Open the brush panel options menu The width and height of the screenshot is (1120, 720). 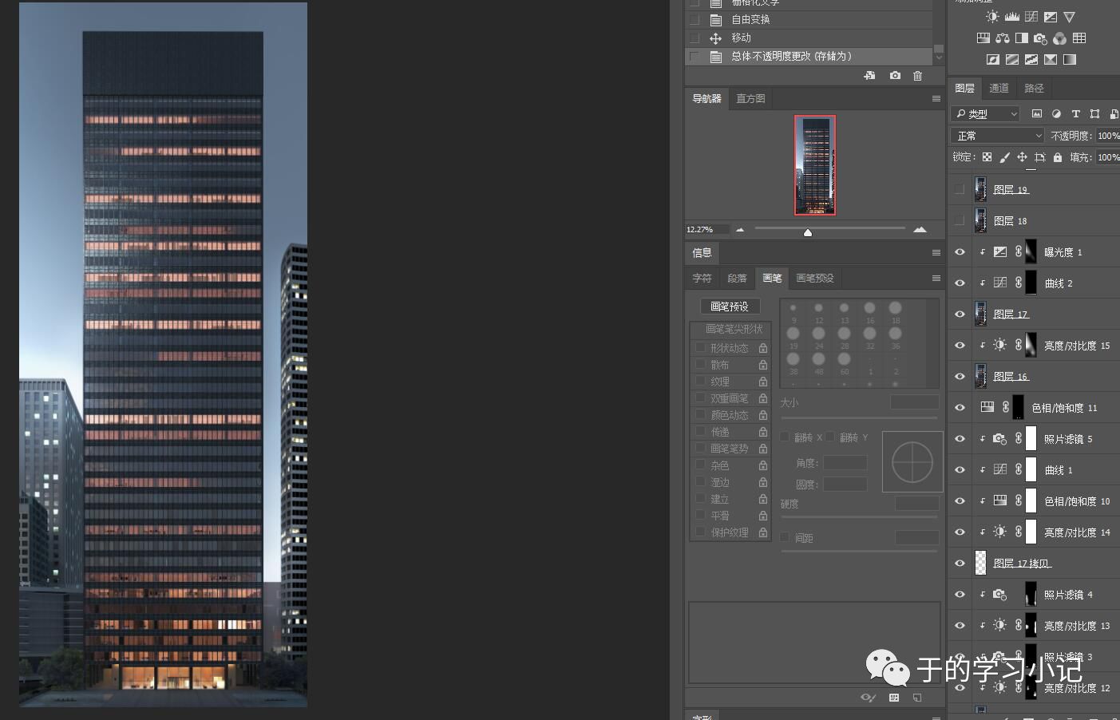[936, 278]
